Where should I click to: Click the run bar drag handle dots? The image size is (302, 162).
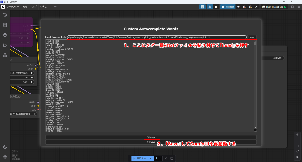click(129, 158)
